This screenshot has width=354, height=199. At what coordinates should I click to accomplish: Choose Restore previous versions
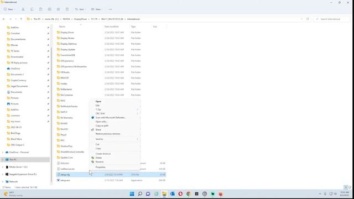(115, 134)
